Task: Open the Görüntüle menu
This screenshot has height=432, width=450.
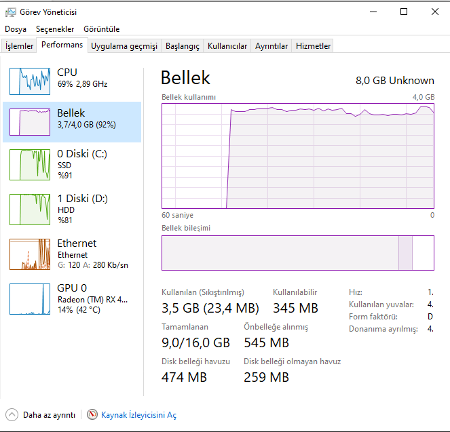Action: point(101,29)
